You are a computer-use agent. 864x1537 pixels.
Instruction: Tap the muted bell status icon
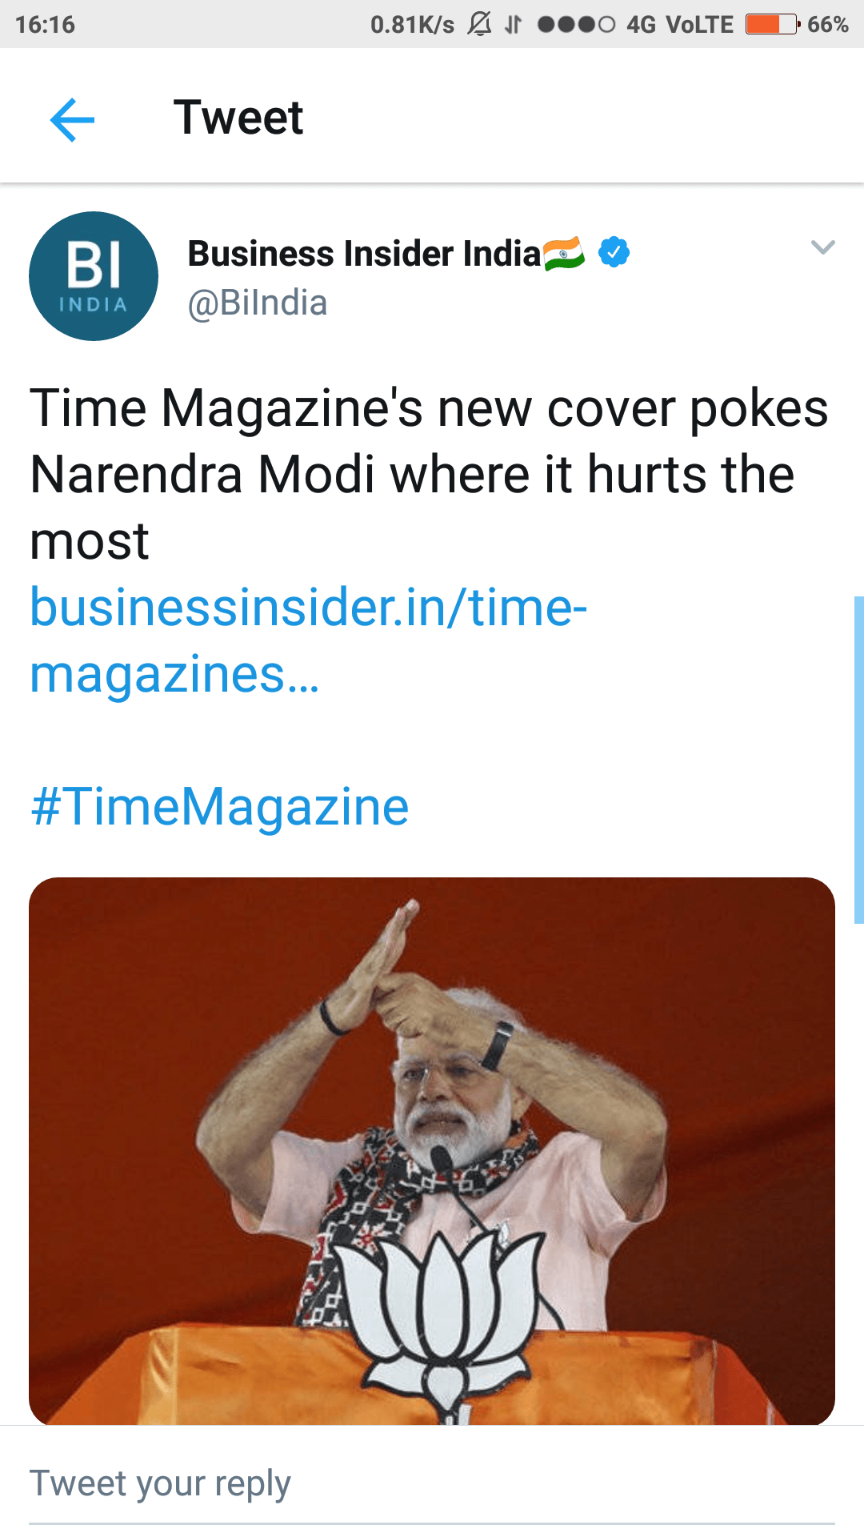479,24
